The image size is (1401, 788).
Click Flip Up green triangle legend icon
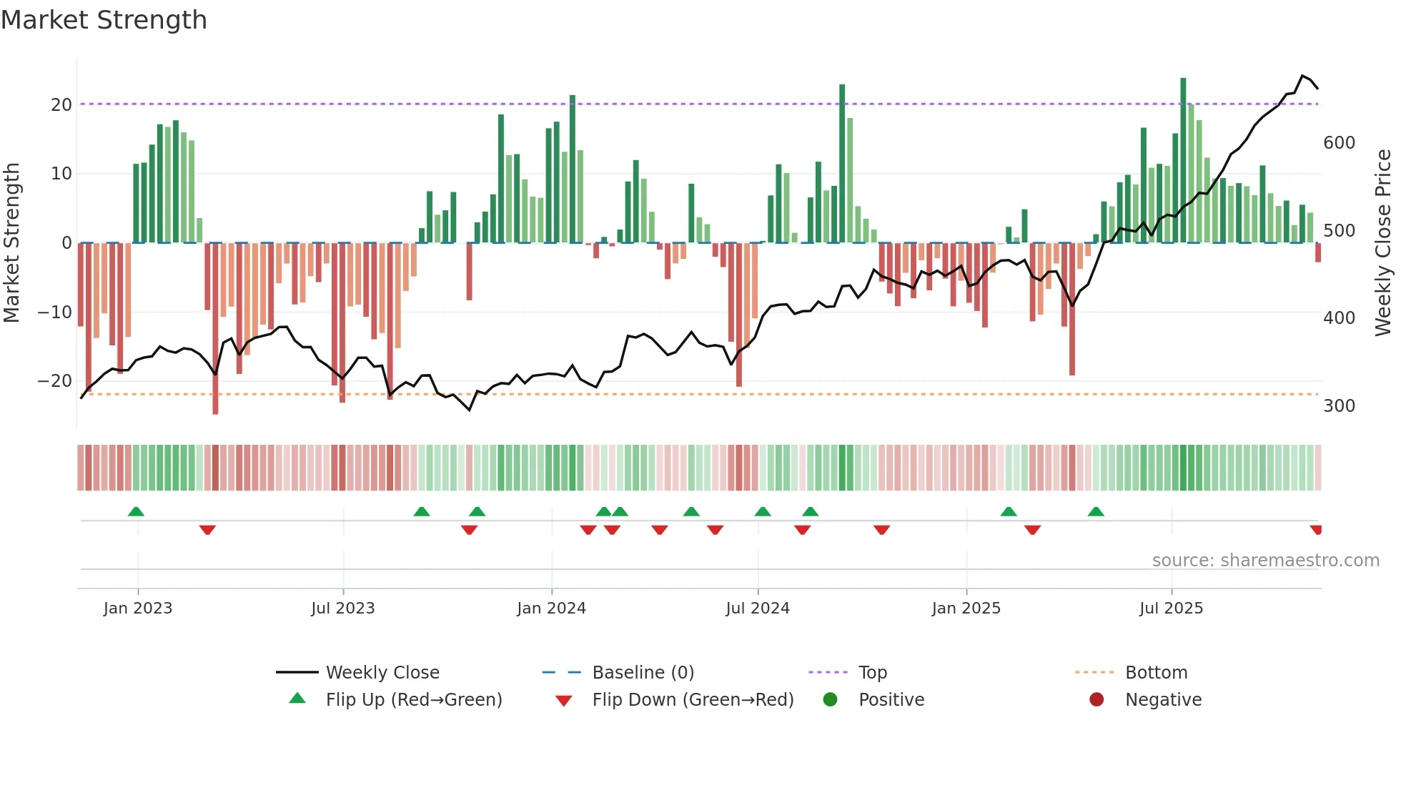pyautogui.click(x=297, y=699)
